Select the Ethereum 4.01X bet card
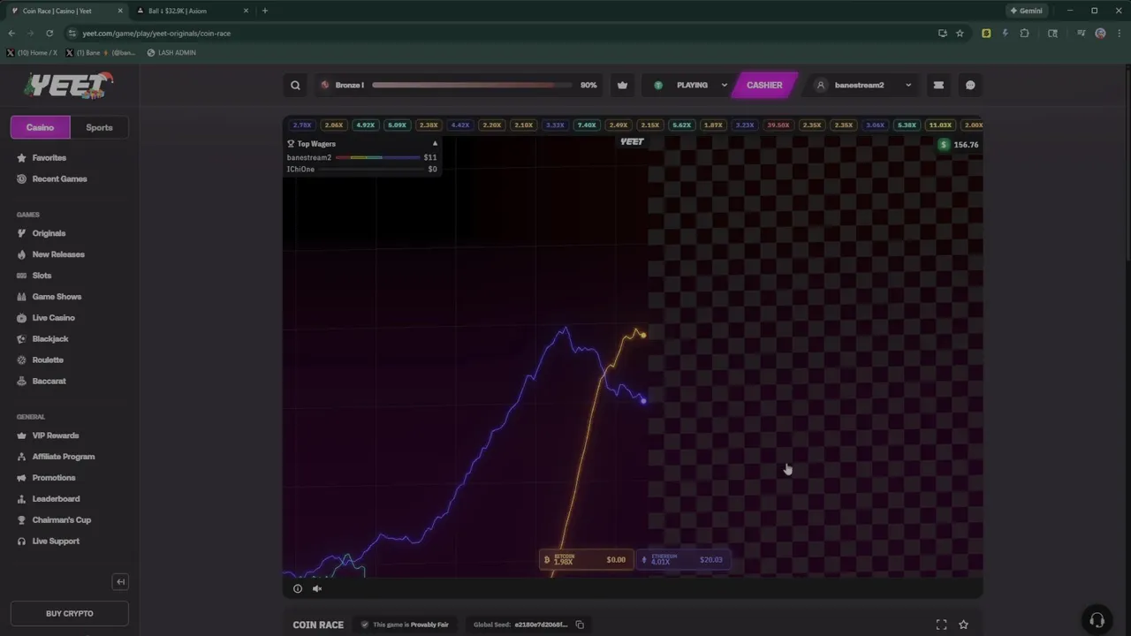Image resolution: width=1131 pixels, height=636 pixels. [683, 559]
